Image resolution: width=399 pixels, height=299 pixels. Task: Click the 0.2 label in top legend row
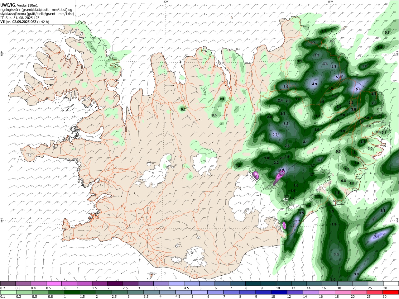click(x=2, y=288)
